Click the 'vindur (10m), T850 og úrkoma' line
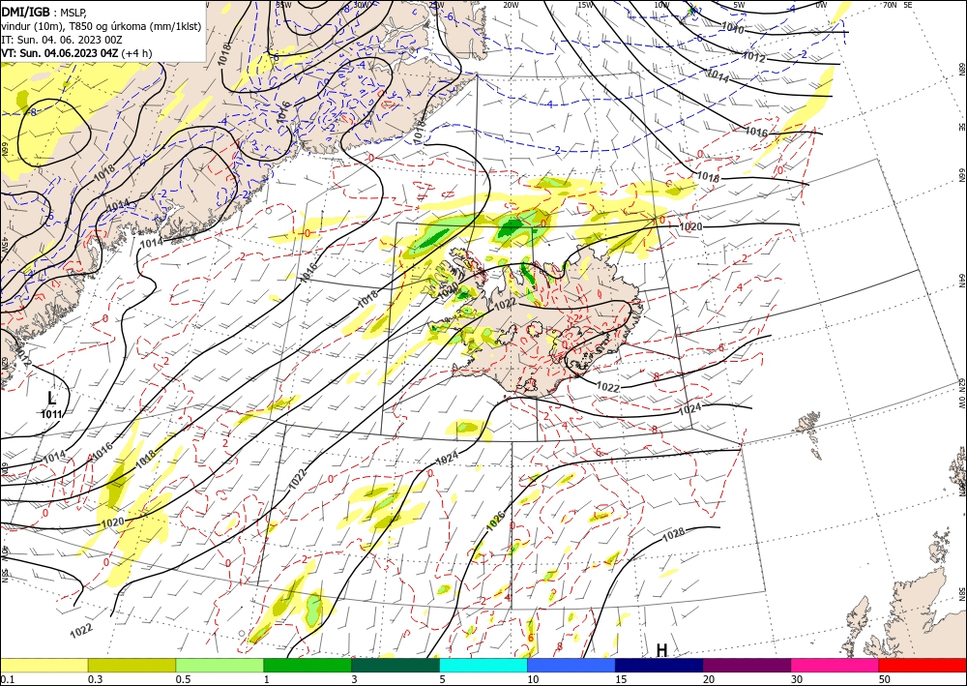Viewport: 967px width, 686px height. point(102,26)
